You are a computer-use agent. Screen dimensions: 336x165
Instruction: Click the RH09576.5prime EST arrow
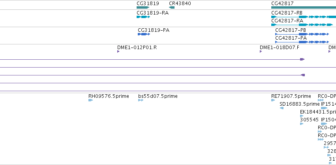tap(91, 100)
